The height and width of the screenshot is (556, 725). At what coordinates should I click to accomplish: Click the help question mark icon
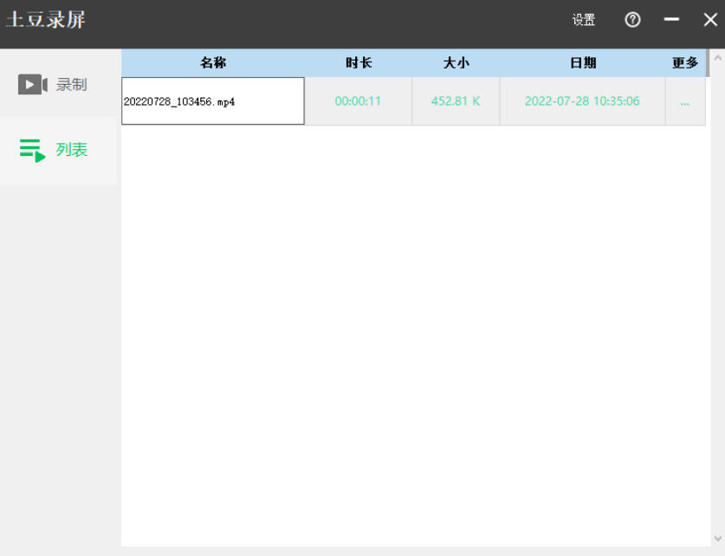(632, 20)
